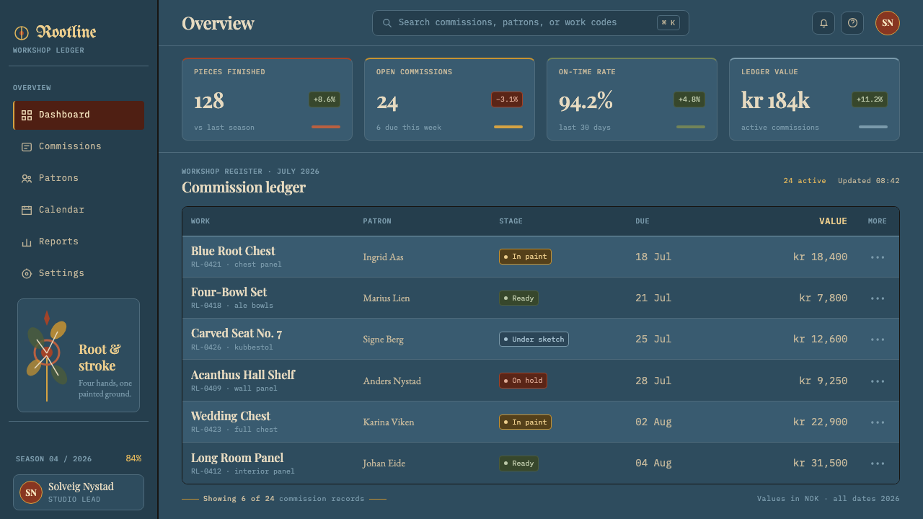The width and height of the screenshot is (923, 519).
Task: Open the Blue Root Chest work title
Action: (x=233, y=251)
